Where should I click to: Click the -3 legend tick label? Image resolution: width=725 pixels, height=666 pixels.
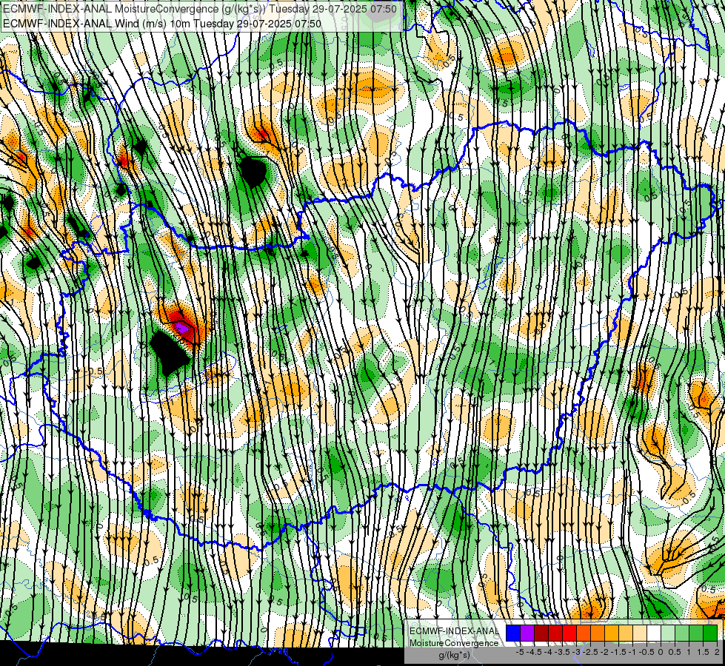(576, 652)
